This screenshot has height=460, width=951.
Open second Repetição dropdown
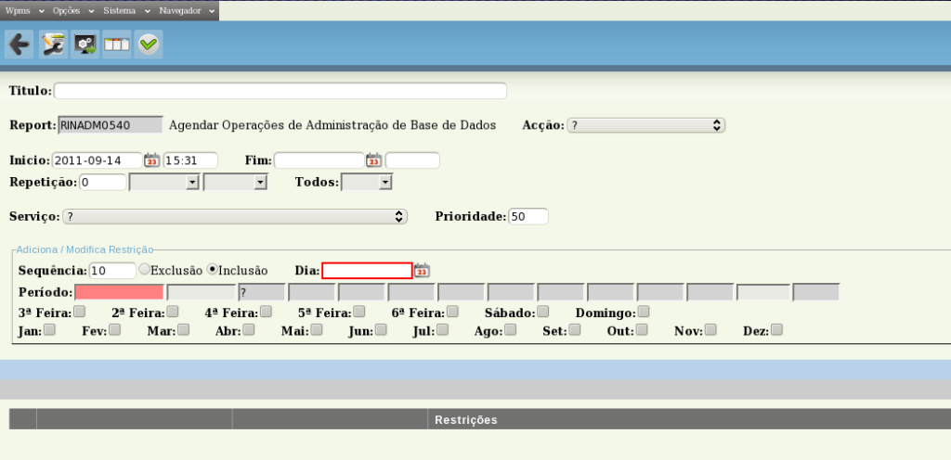[235, 182]
